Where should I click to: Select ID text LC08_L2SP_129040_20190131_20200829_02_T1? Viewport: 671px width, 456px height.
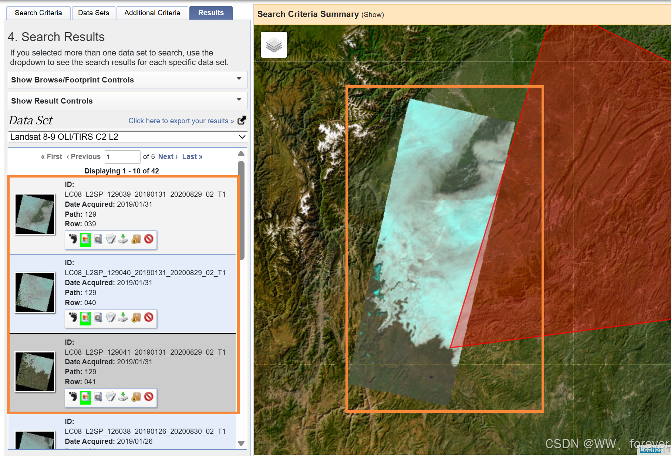tap(145, 273)
